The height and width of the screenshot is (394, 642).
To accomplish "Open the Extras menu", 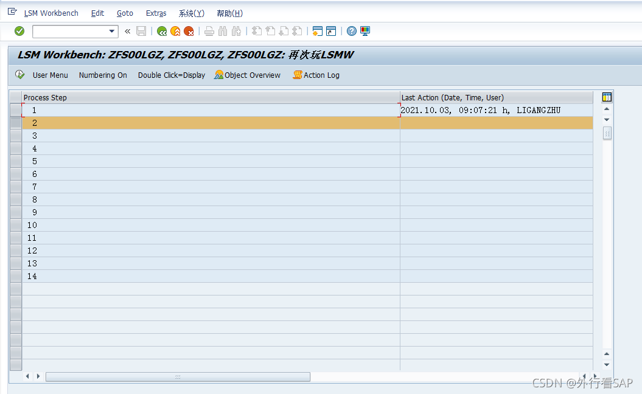I will pos(156,13).
